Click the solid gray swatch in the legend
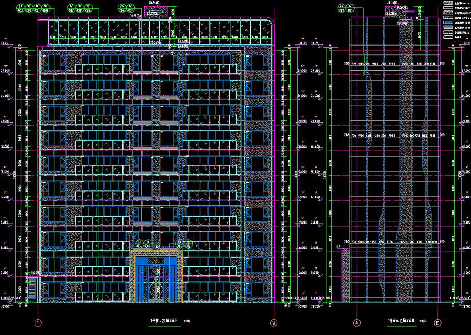The image size is (471, 335). (448, 27)
